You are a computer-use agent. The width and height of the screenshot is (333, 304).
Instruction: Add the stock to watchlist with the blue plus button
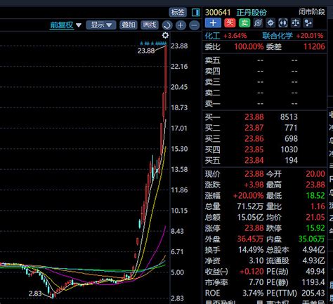click(x=213, y=23)
